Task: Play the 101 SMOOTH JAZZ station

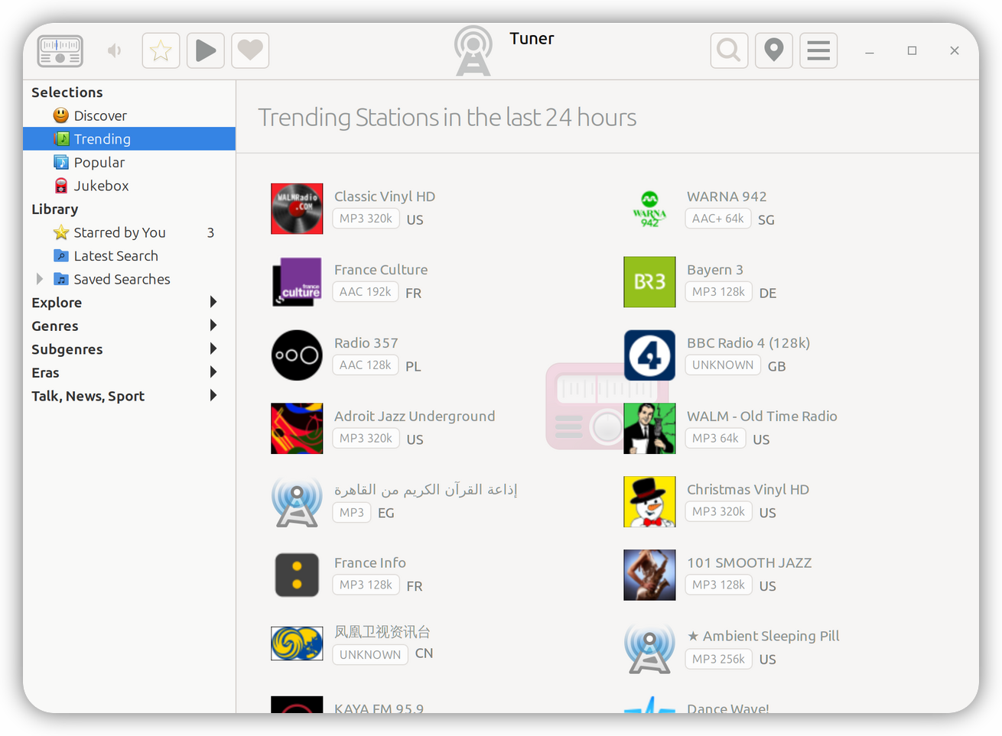Action: [x=750, y=563]
